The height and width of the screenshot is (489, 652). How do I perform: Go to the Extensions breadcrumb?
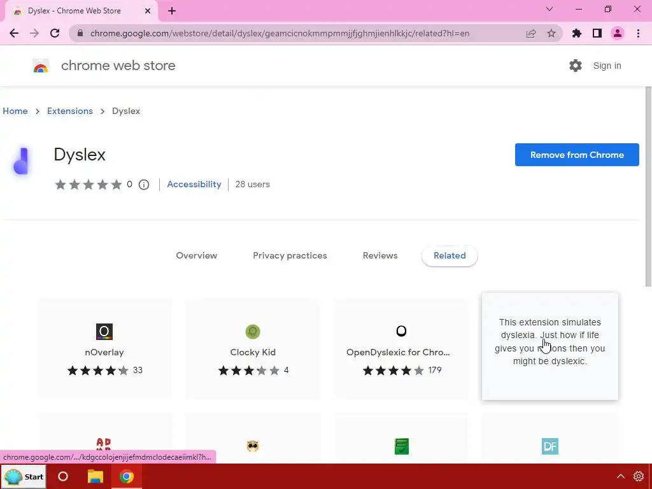point(70,111)
